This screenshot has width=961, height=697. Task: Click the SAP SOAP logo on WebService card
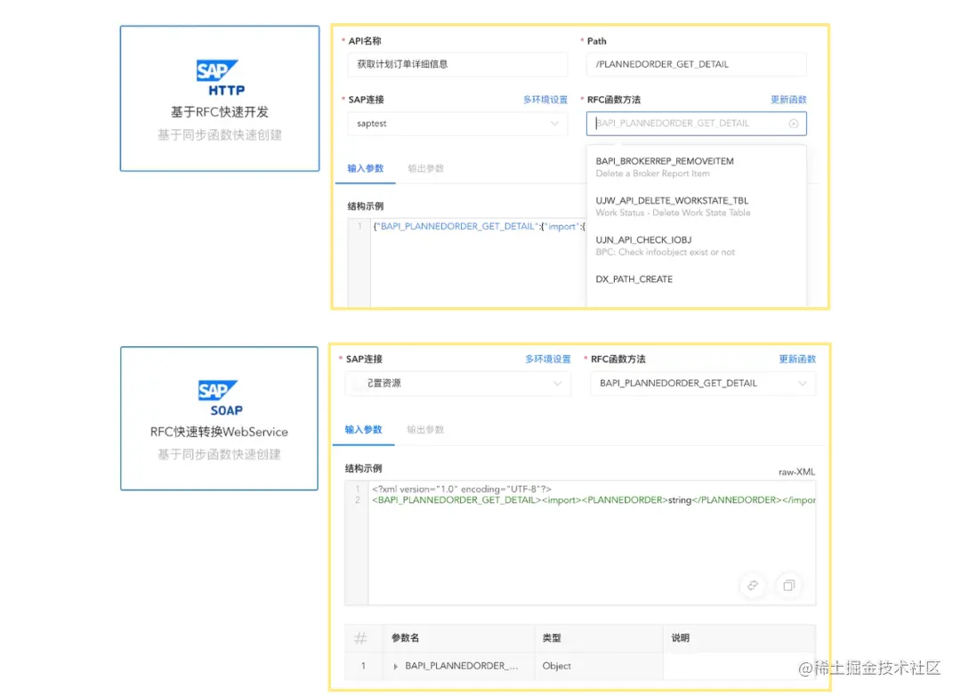219,394
